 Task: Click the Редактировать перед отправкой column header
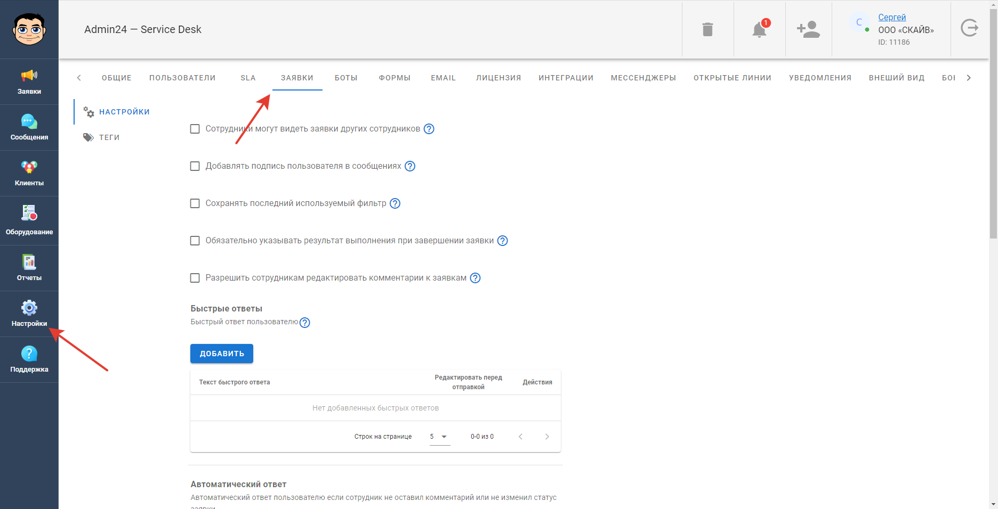(x=469, y=382)
